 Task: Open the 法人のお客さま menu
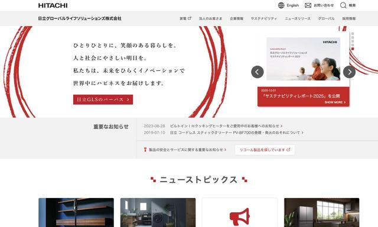(x=210, y=18)
